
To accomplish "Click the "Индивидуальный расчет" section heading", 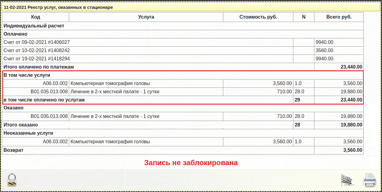I will tap(34, 26).
